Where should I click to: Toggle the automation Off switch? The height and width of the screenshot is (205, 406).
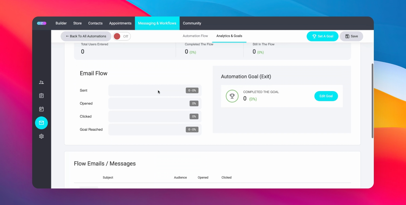point(122,36)
